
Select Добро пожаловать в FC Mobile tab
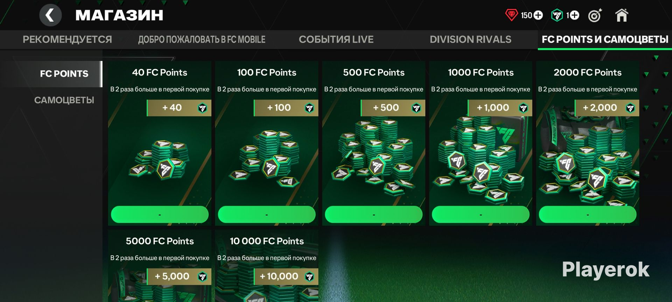click(202, 39)
